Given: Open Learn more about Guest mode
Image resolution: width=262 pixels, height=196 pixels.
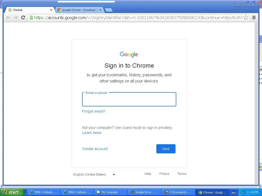Looking at the screenshot, I should pyautogui.click(x=92, y=133).
